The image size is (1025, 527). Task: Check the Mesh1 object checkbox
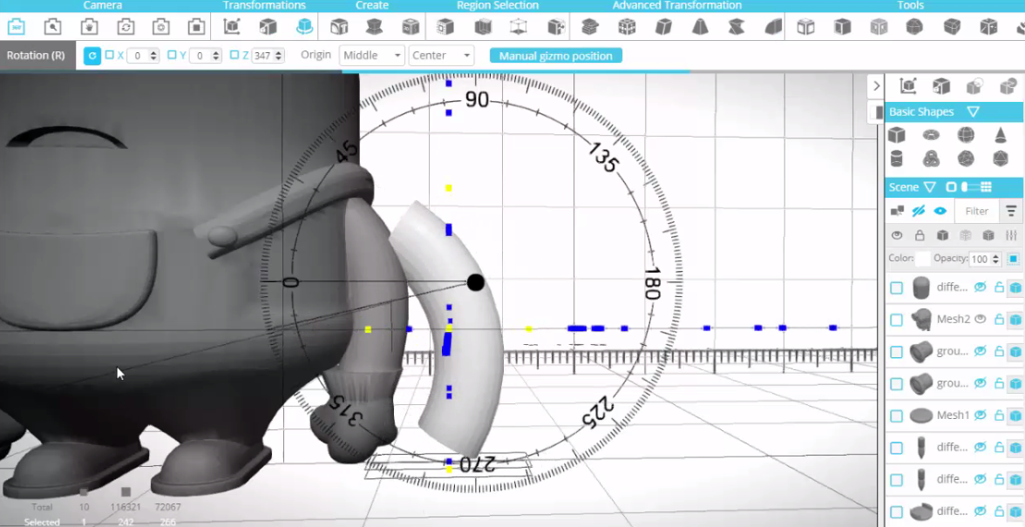pyautogui.click(x=896, y=416)
